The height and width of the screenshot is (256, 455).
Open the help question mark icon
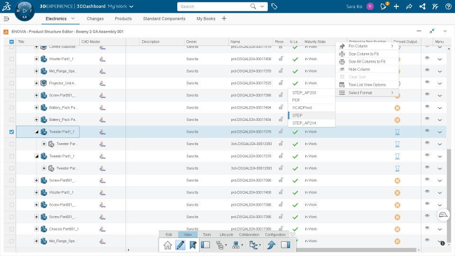(x=448, y=6)
